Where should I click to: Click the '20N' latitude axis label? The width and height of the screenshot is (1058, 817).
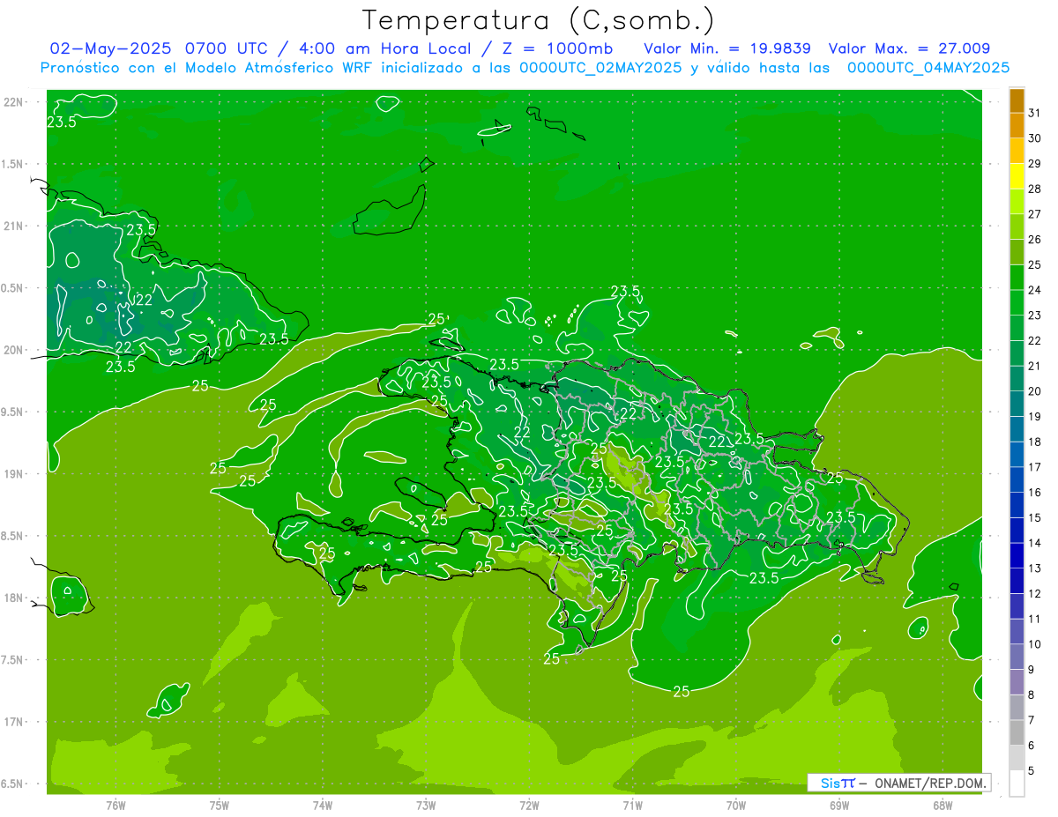point(14,350)
